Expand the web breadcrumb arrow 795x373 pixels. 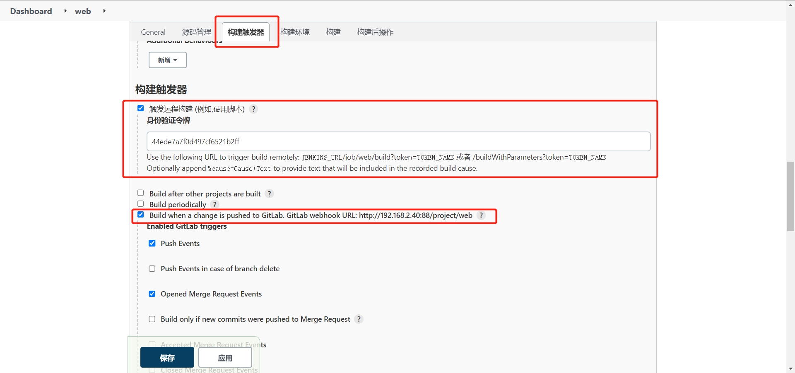coord(104,11)
